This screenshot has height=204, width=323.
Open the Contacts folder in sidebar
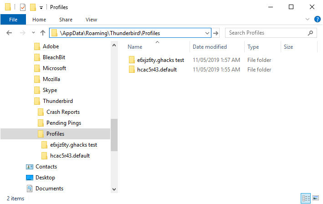pyautogui.click(x=46, y=167)
